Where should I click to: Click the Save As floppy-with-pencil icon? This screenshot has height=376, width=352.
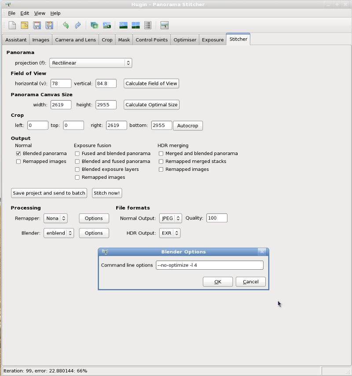pyautogui.click(x=49, y=25)
